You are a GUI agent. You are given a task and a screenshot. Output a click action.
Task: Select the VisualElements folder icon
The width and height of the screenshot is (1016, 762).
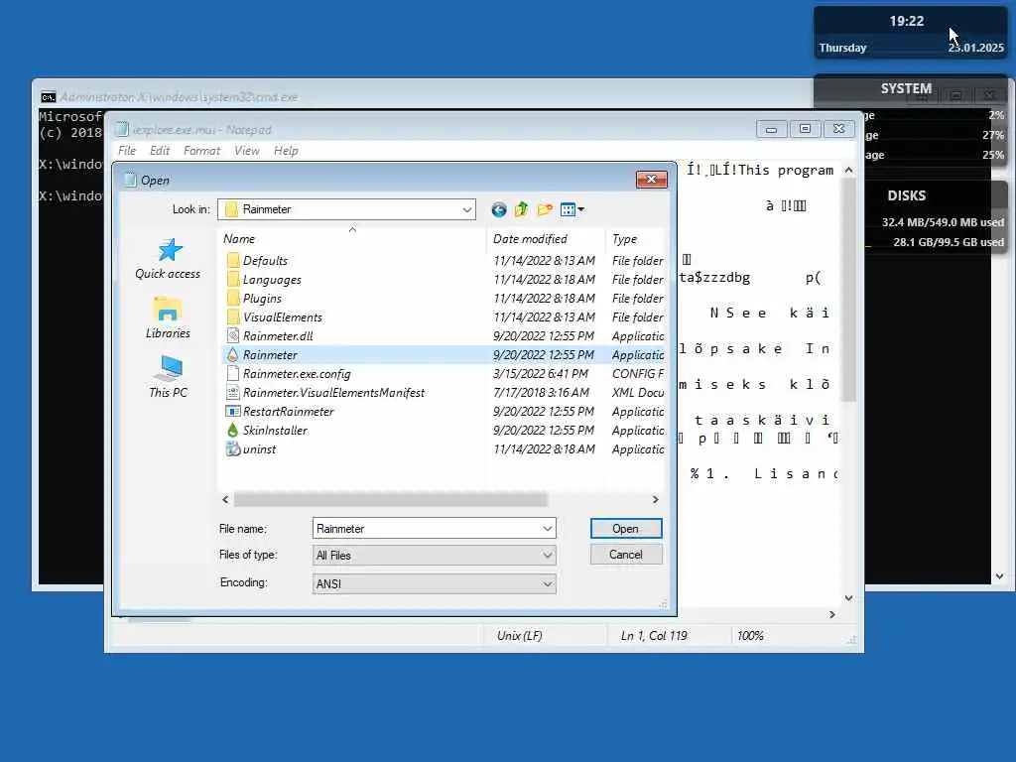pyautogui.click(x=233, y=317)
